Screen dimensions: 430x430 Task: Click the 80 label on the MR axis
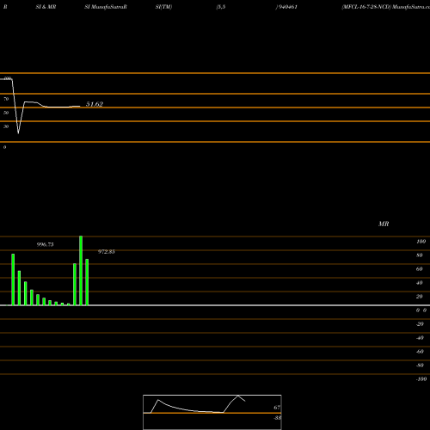click(x=420, y=255)
